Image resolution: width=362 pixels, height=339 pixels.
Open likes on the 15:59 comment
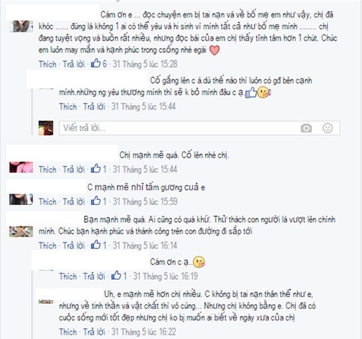point(99,201)
